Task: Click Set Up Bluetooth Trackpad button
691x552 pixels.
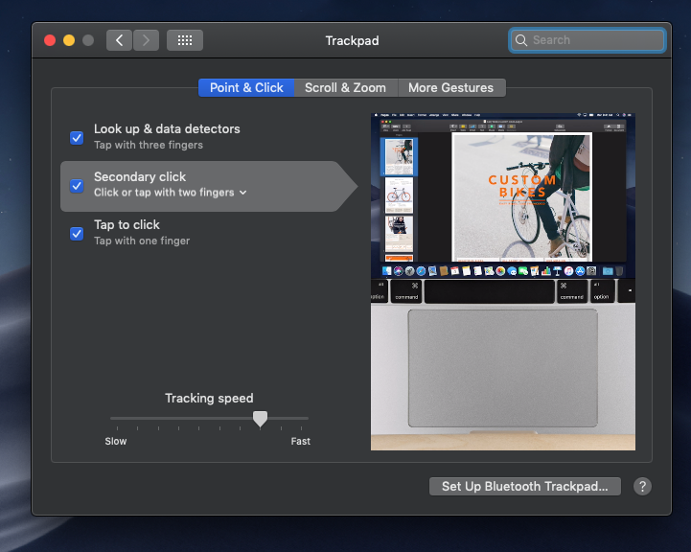Action: click(x=524, y=486)
